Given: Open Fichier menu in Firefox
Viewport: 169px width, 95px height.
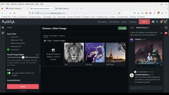Looking at the screenshot, I should [2, 4].
